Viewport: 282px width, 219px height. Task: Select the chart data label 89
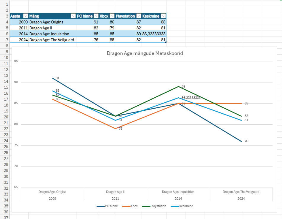point(183,86)
